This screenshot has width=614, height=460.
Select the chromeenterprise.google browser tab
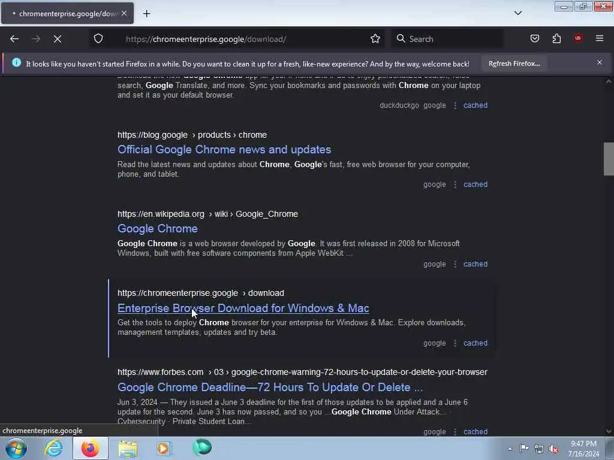click(67, 14)
